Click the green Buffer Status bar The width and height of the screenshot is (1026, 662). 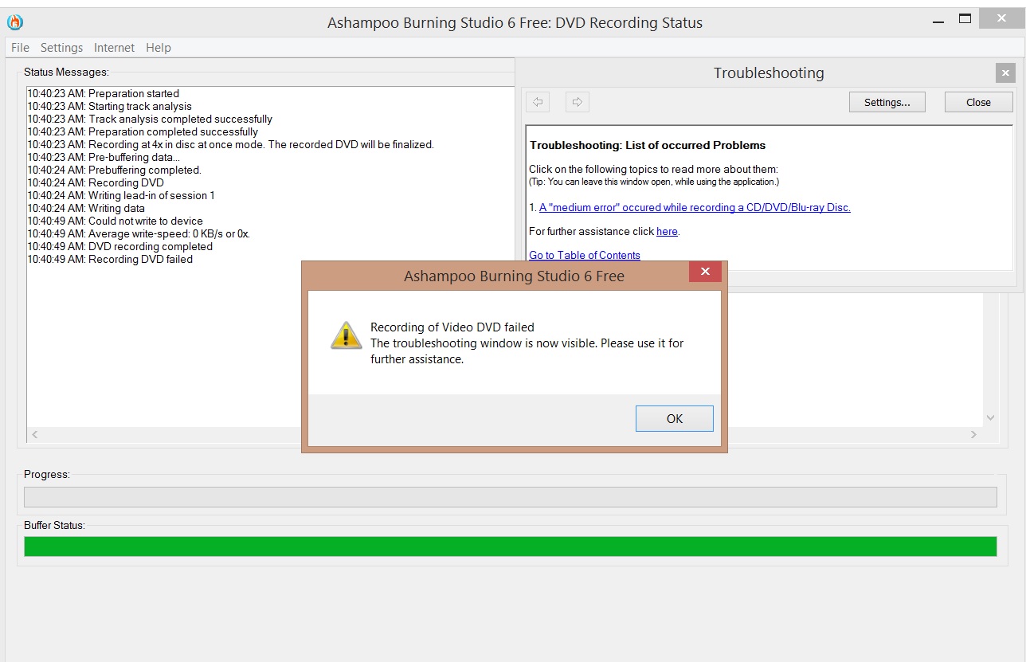click(511, 546)
